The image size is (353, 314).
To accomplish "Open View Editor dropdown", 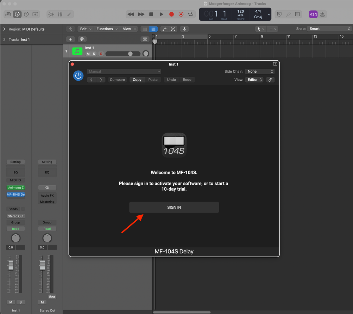I will pyautogui.click(x=254, y=80).
